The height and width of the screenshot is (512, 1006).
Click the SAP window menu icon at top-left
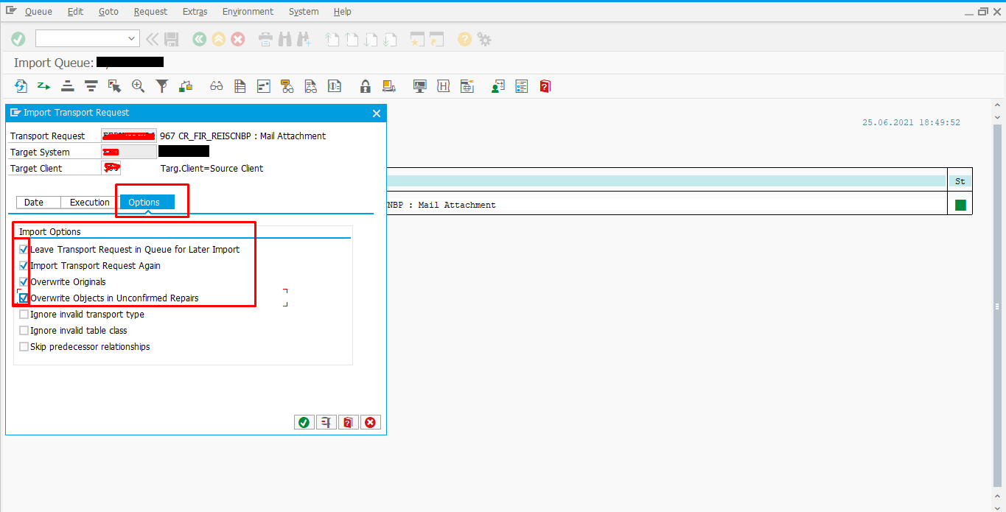pos(10,12)
